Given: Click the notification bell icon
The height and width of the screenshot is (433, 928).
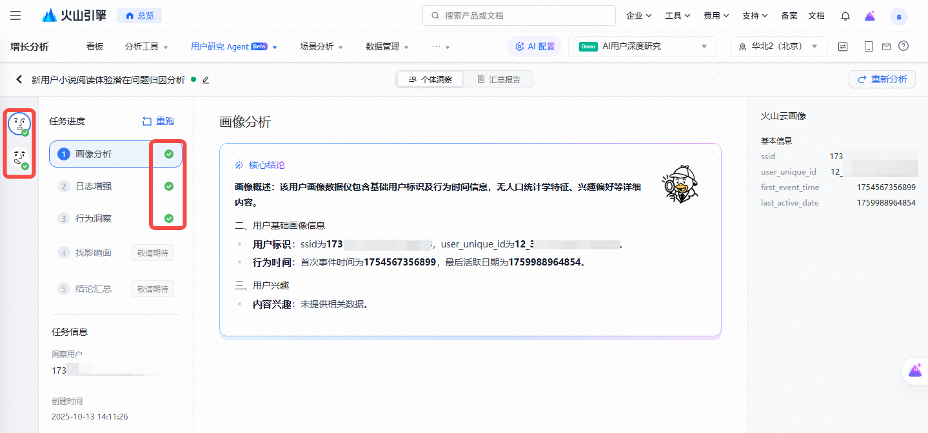Looking at the screenshot, I should pos(845,15).
